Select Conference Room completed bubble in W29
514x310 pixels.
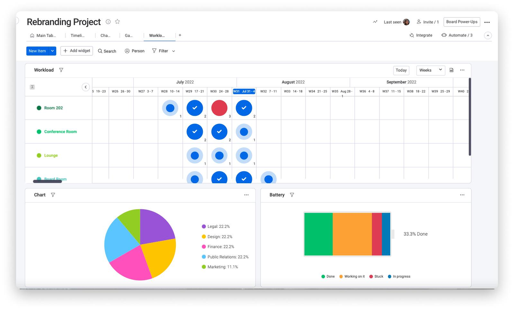pyautogui.click(x=195, y=132)
